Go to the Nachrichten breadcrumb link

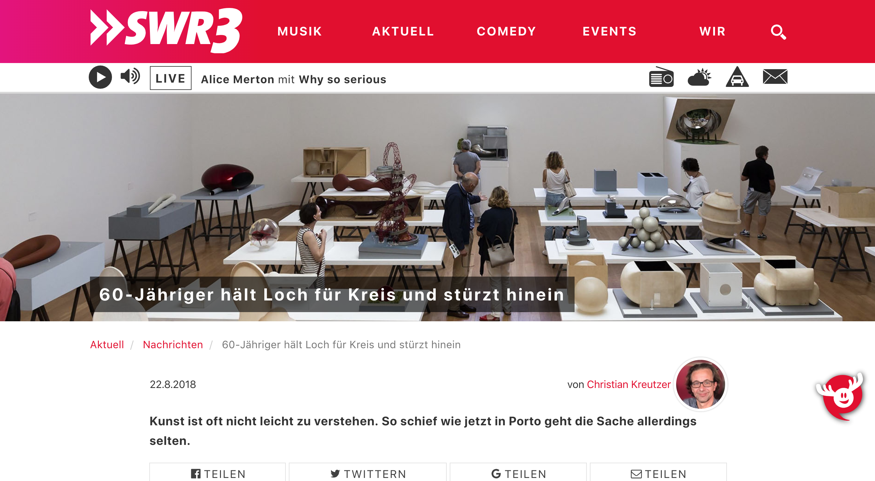(x=173, y=345)
